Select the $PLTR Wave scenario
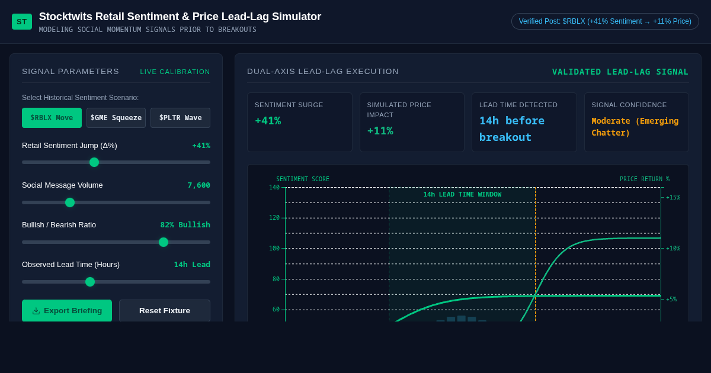The width and height of the screenshot is (711, 373). [180, 118]
